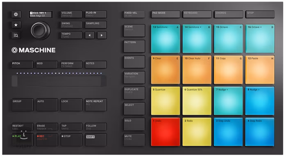Click the Native Instruments logo button
This screenshot has width=286, height=158.
[16, 14]
